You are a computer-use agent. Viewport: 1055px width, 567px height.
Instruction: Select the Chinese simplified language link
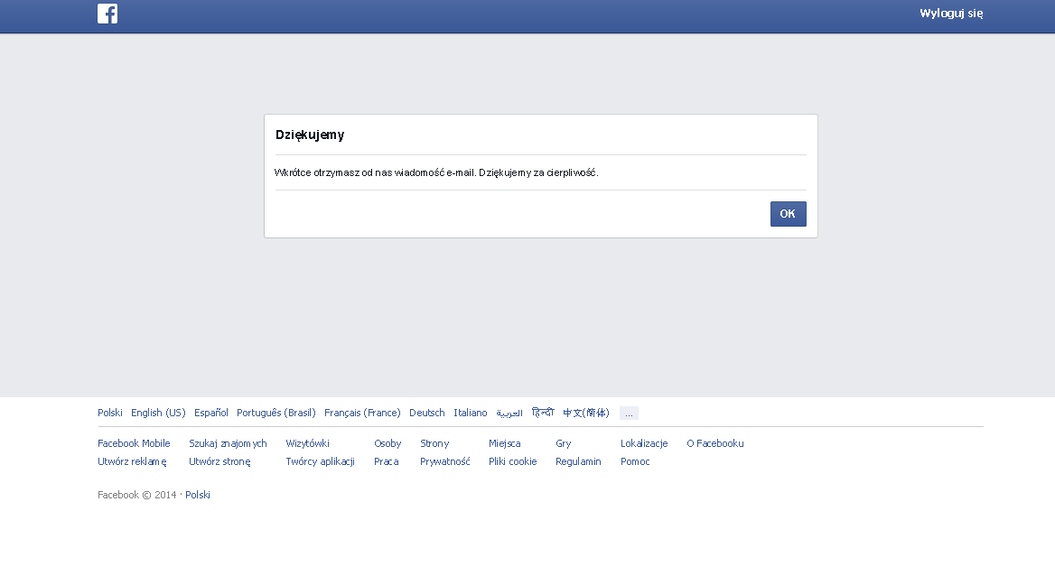point(586,413)
